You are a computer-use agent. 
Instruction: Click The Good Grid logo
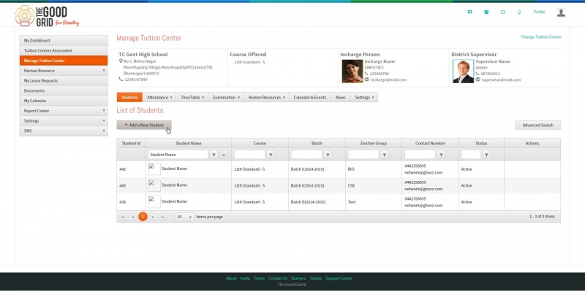[x=47, y=16]
